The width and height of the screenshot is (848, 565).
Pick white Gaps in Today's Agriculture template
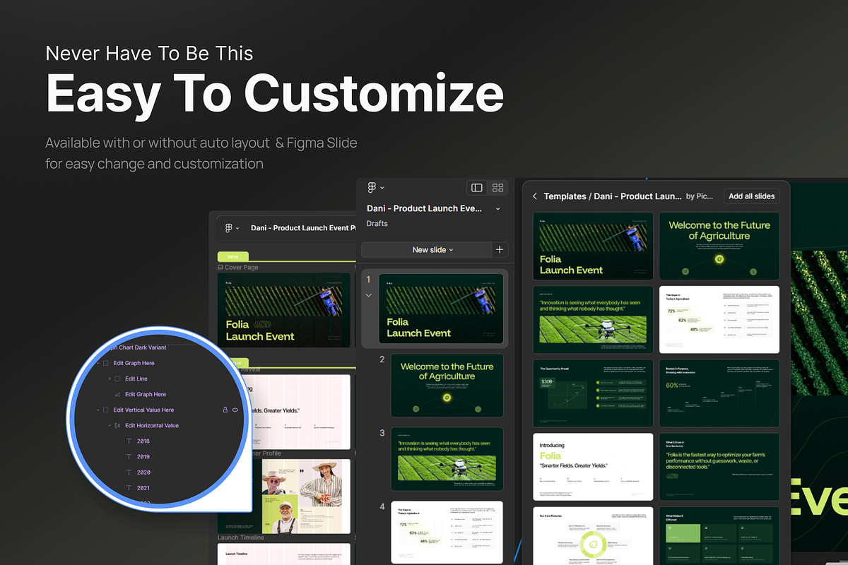[x=719, y=319]
